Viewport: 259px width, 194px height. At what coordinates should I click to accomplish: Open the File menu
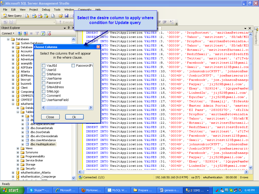coord(5,10)
